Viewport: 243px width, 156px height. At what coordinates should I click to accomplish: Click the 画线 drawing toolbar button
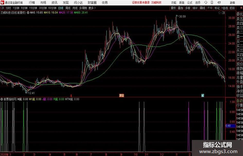pyautogui.click(x=202, y=8)
